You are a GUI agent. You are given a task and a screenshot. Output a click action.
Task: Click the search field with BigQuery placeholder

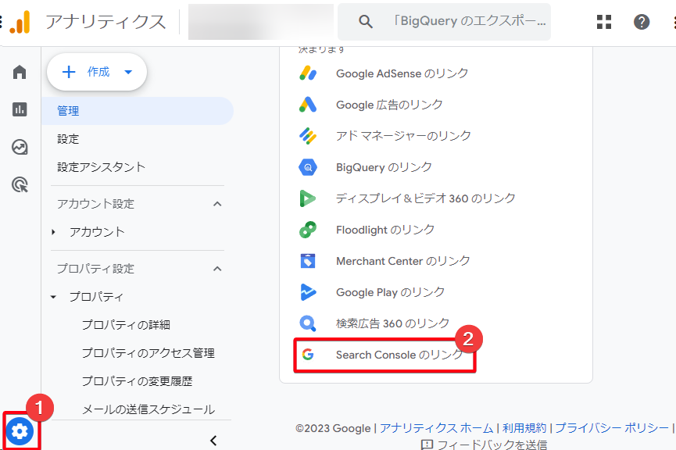tap(444, 22)
